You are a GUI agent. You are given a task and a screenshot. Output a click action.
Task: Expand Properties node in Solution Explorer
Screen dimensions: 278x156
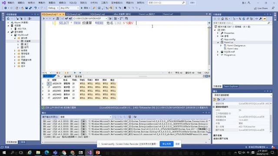click(218, 33)
